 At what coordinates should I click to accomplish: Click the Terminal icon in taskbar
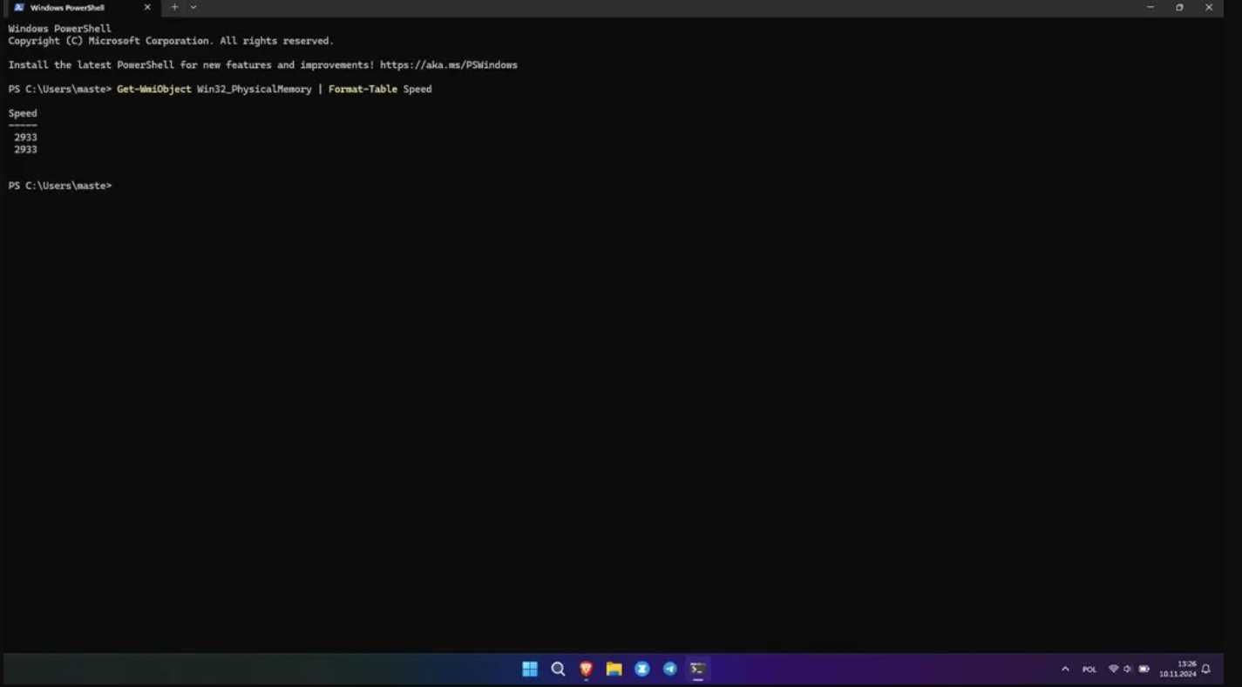coord(697,669)
